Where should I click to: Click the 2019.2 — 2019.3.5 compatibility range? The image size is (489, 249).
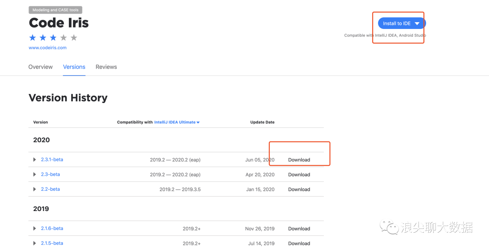coord(180,189)
